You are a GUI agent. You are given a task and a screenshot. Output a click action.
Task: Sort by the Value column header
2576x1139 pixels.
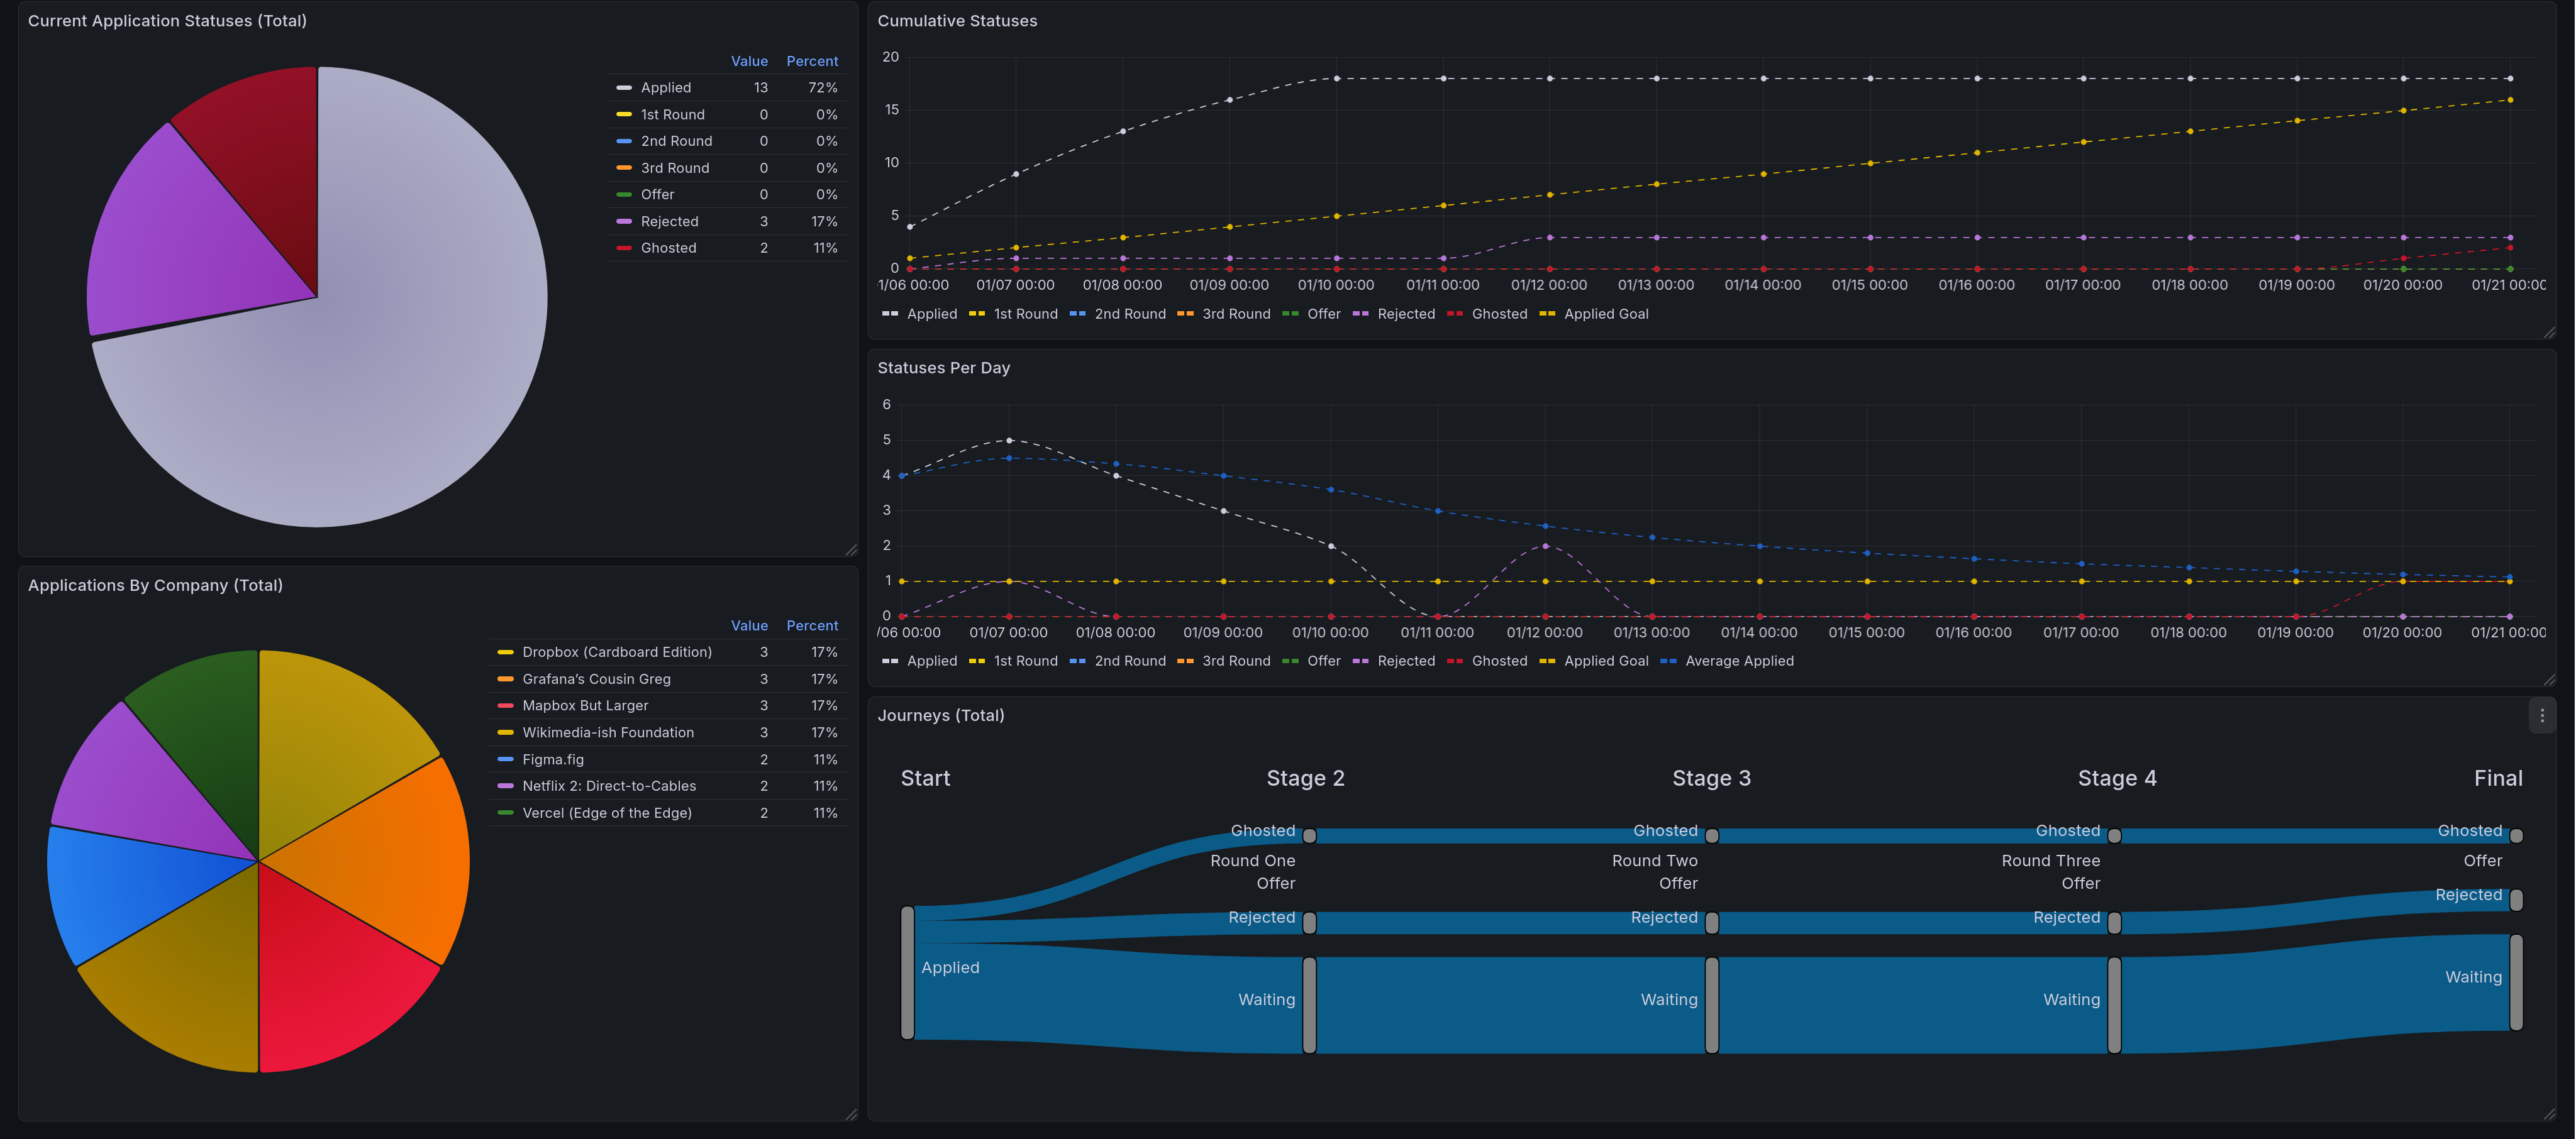pyautogui.click(x=749, y=61)
